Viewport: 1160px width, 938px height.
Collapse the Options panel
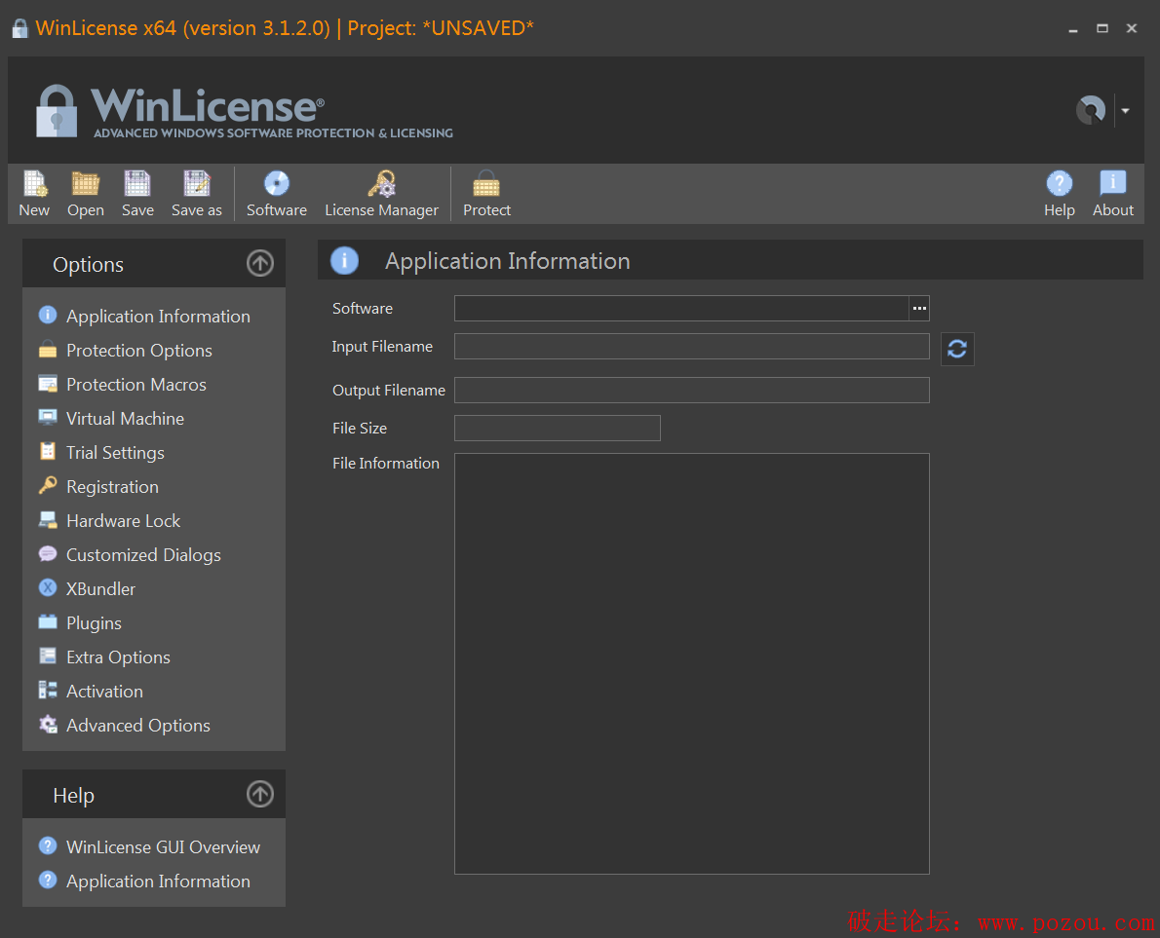pos(259,263)
